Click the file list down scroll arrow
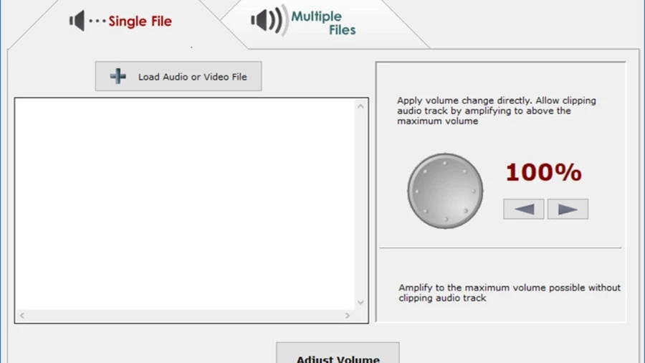The height and width of the screenshot is (363, 645). 360,303
